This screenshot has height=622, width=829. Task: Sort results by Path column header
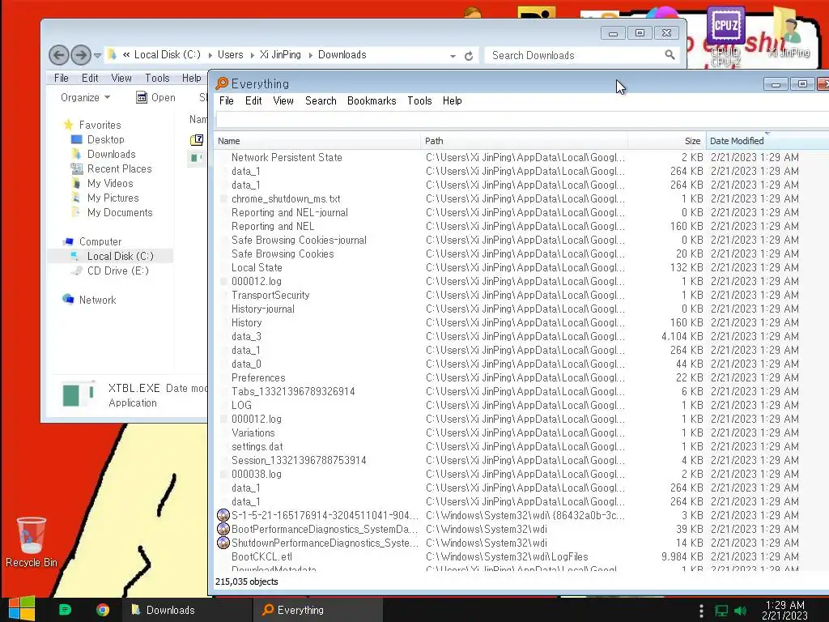[x=524, y=141]
